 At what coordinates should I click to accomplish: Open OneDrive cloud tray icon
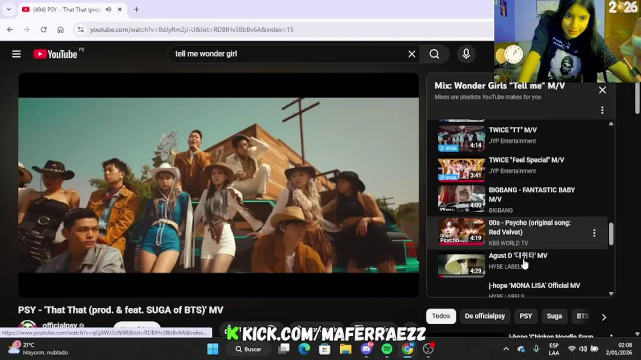521,349
